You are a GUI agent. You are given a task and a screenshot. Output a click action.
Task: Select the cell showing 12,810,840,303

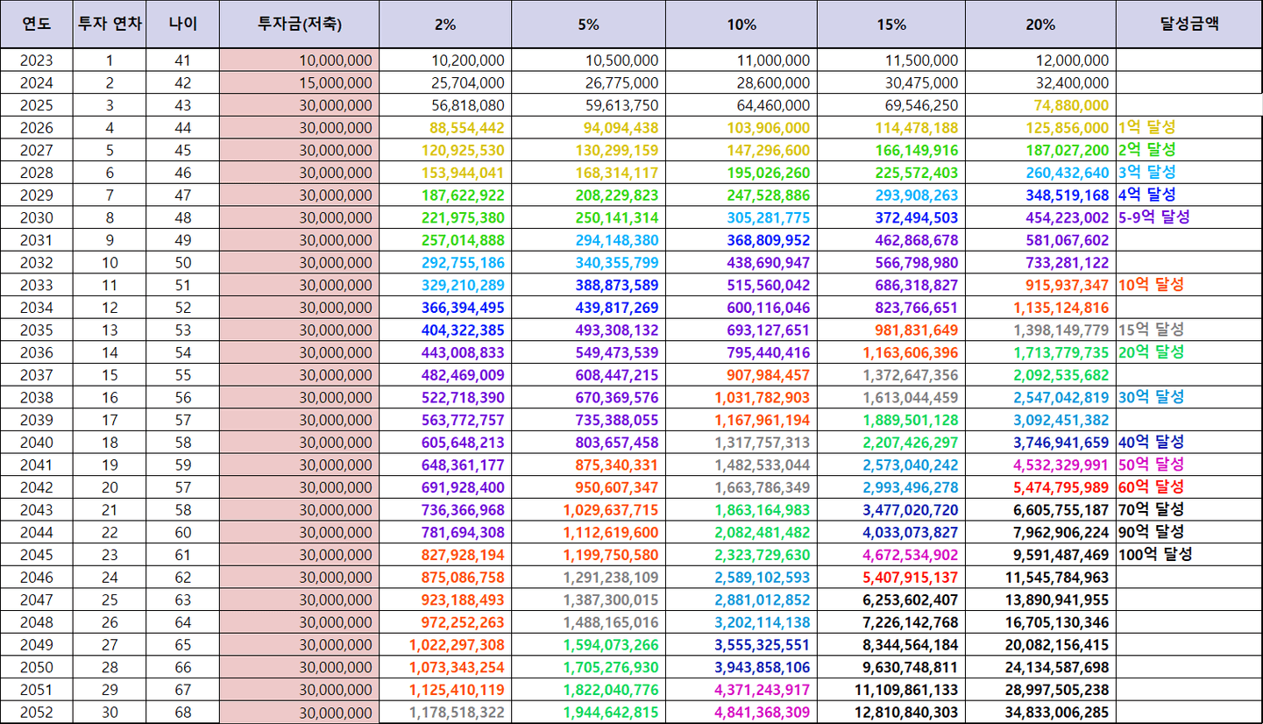coord(891,713)
